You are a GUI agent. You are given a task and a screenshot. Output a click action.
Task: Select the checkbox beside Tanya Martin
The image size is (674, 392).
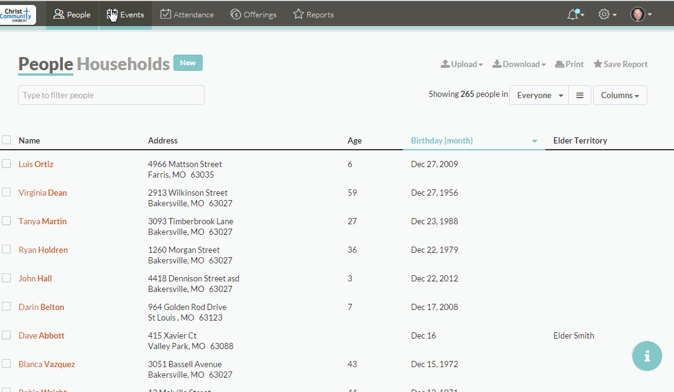point(6,221)
